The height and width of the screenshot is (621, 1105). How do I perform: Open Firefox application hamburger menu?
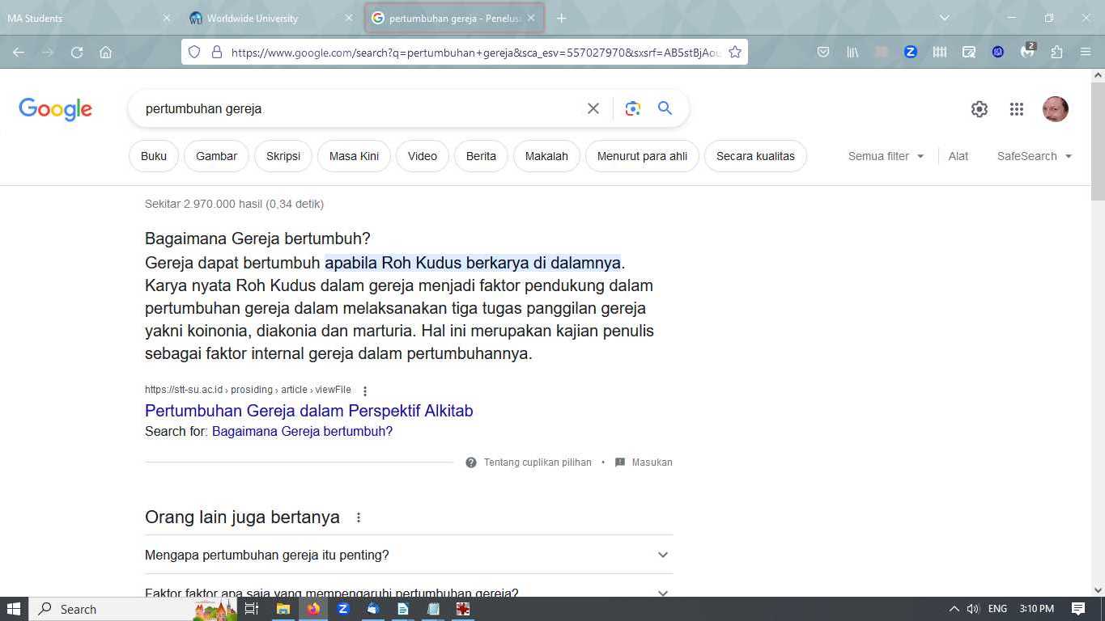point(1086,52)
